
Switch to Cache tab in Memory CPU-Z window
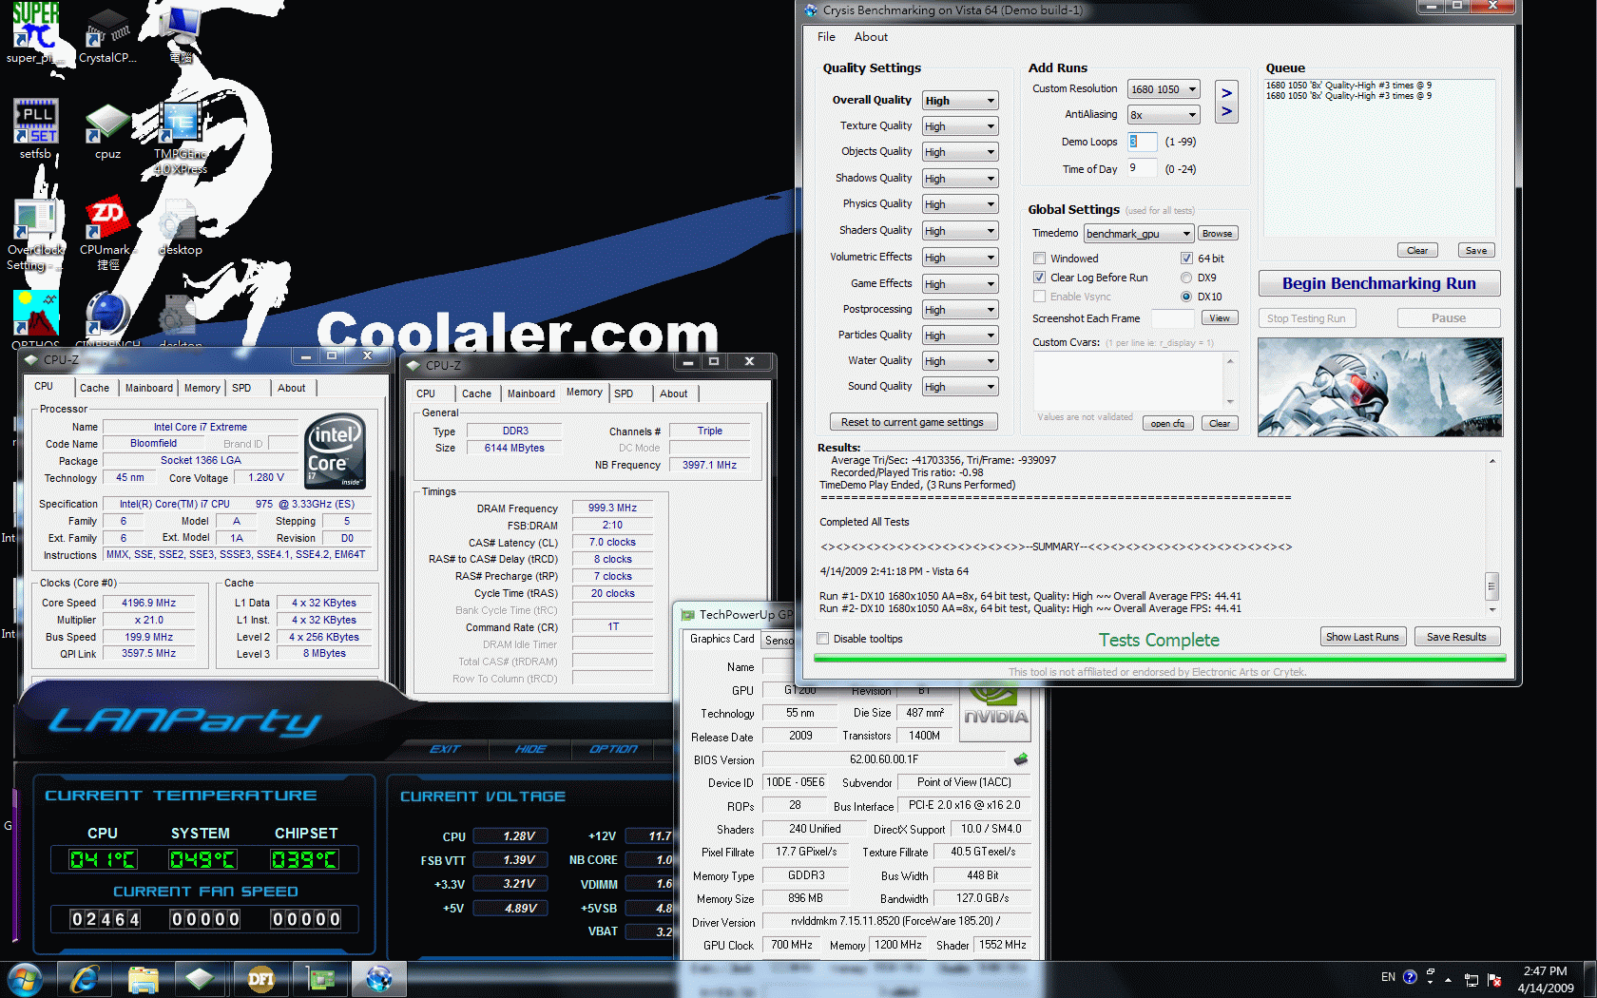[x=477, y=393]
